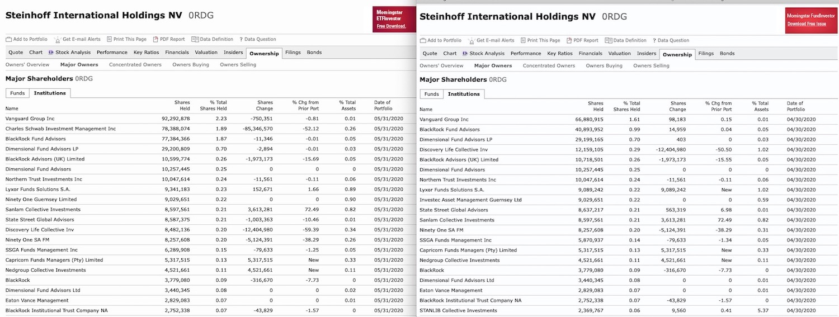Click Stock Analysis premium icon in left window
This screenshot has height=317, width=839.
pyautogui.click(x=51, y=53)
